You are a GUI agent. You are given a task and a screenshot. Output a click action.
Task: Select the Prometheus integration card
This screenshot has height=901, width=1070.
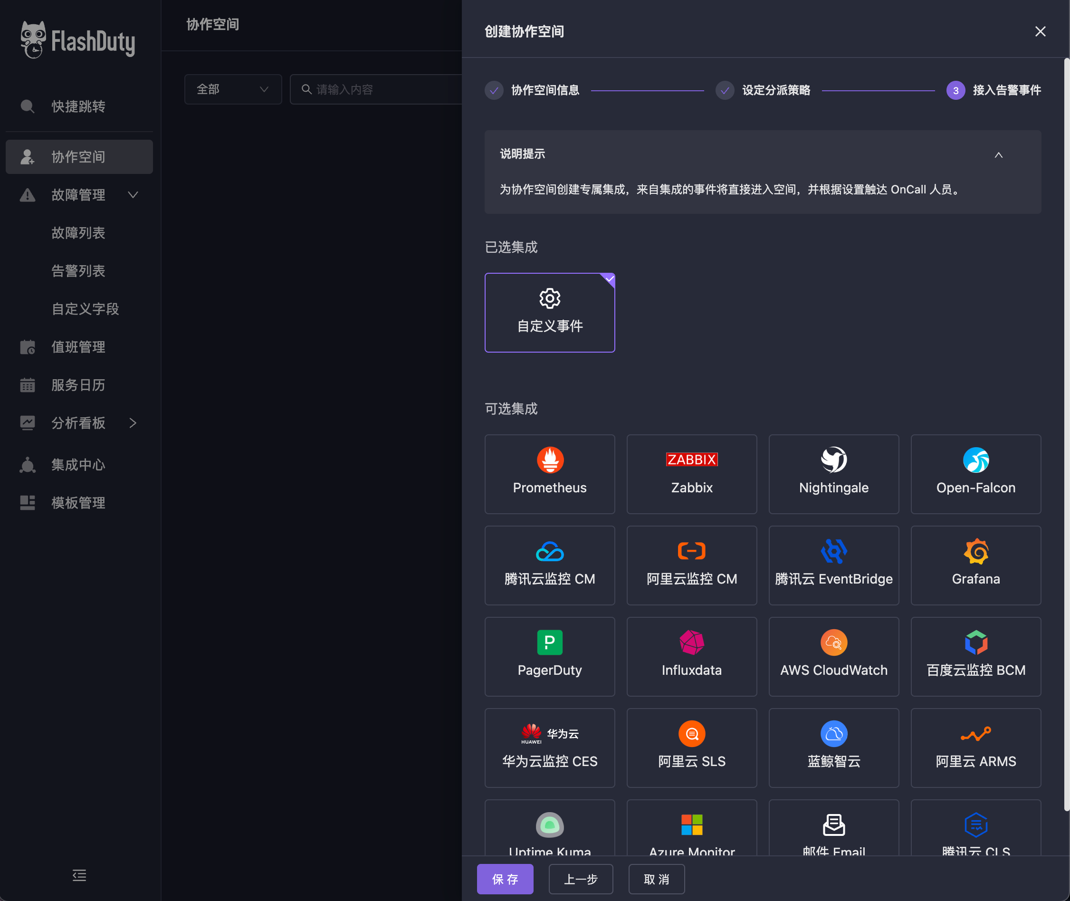550,474
